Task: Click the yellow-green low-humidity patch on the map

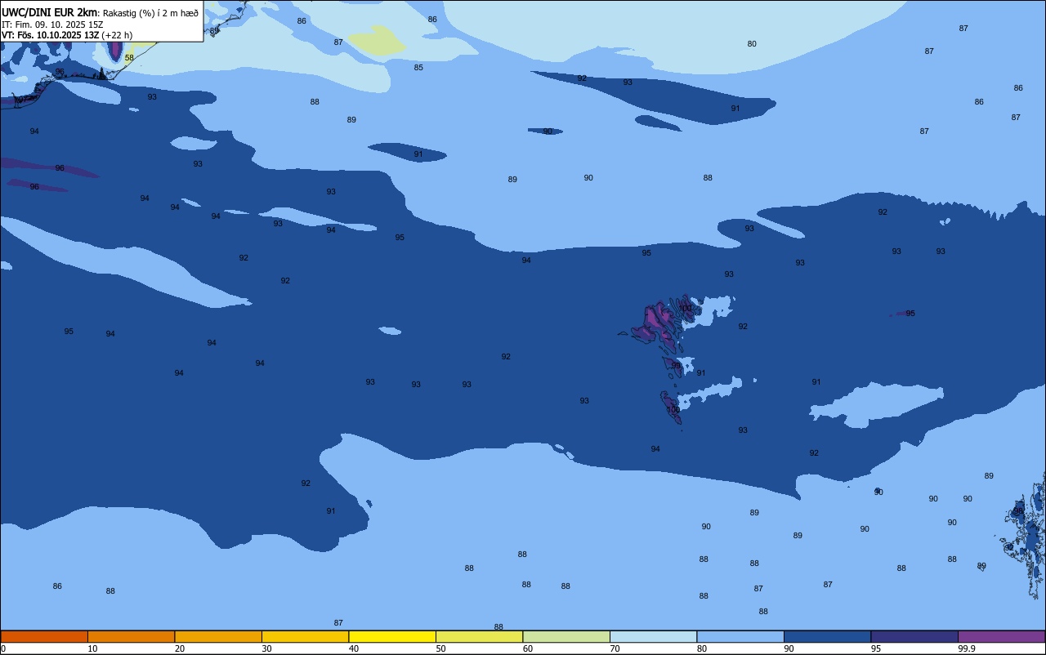Action: point(376,41)
